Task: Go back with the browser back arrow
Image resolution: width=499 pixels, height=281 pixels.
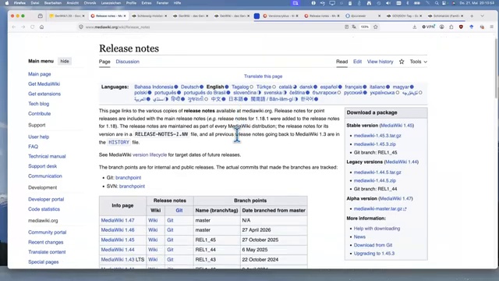Action: (14, 27)
